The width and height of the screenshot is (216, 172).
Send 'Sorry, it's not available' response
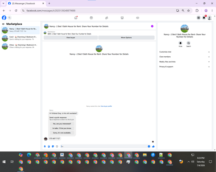[62, 133]
